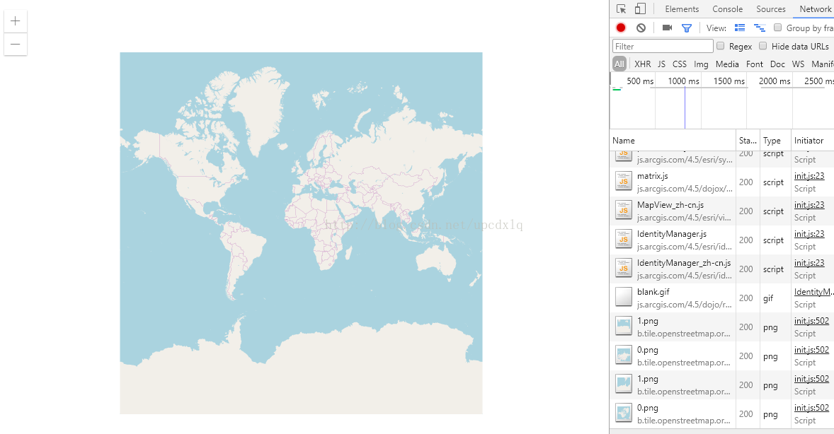Click the capture screenshots camera icon
This screenshot has height=434, width=834.
point(667,28)
